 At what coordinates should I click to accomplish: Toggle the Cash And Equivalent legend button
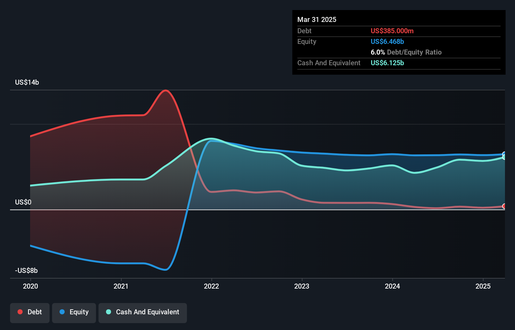click(x=143, y=313)
